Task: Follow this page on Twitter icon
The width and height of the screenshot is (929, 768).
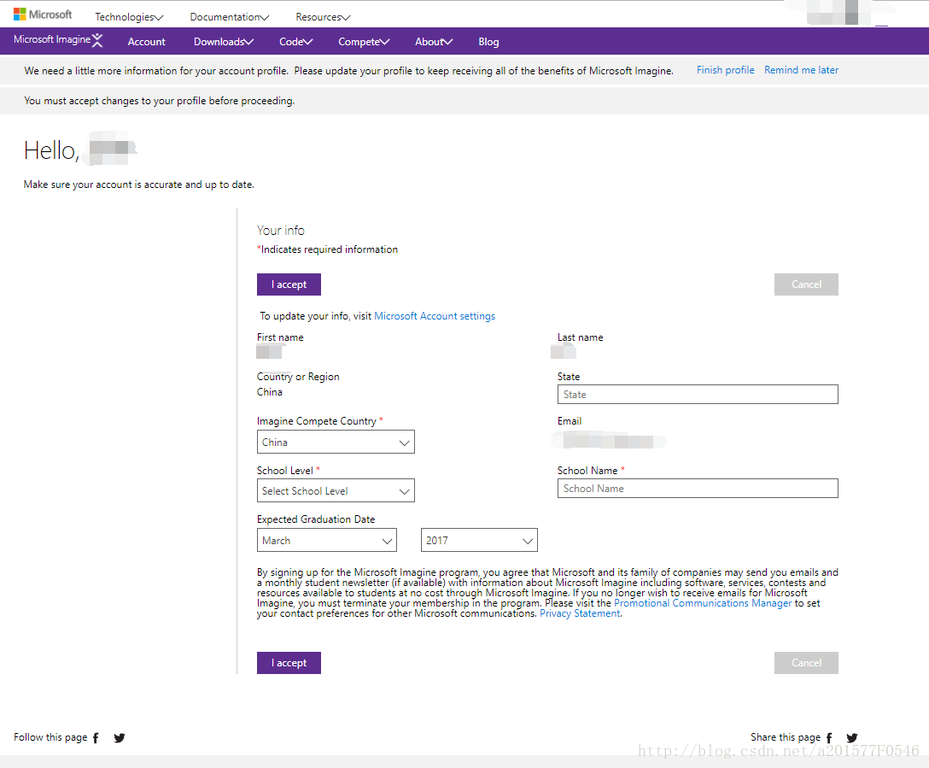Action: pos(119,738)
